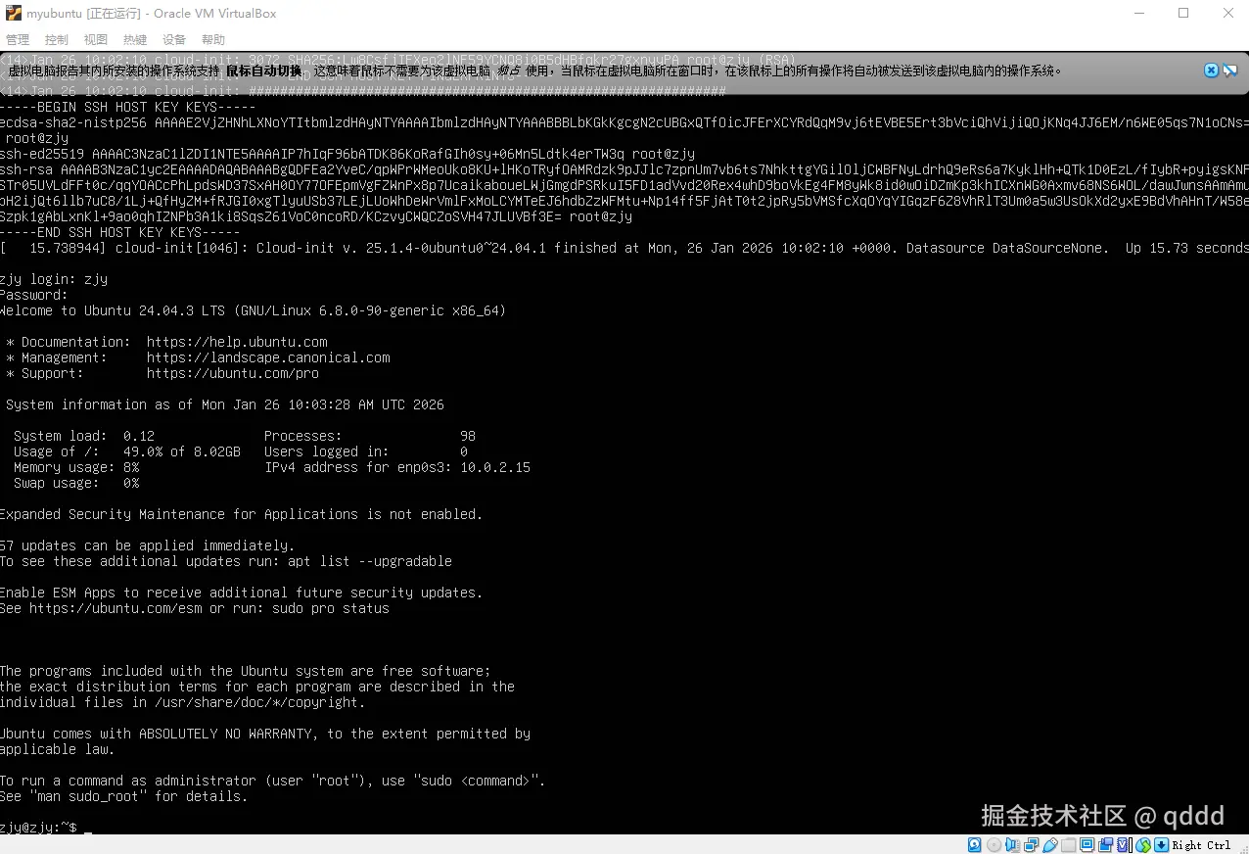The height and width of the screenshot is (854, 1249).
Task: Click the '-----BEGIN SSH HOST KEY KEYS-----' line
Action: [128, 107]
